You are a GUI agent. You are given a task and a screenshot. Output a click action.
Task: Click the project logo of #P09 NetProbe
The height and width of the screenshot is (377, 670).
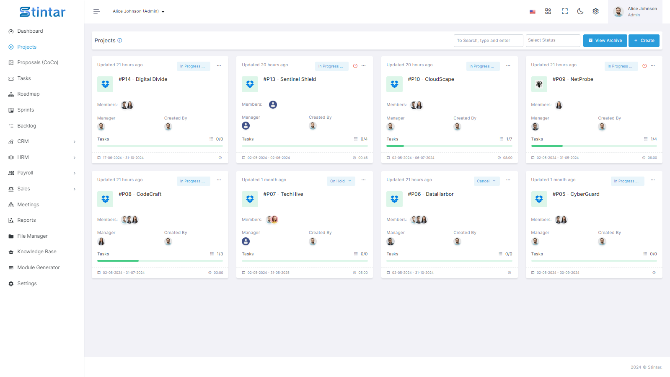[539, 84]
